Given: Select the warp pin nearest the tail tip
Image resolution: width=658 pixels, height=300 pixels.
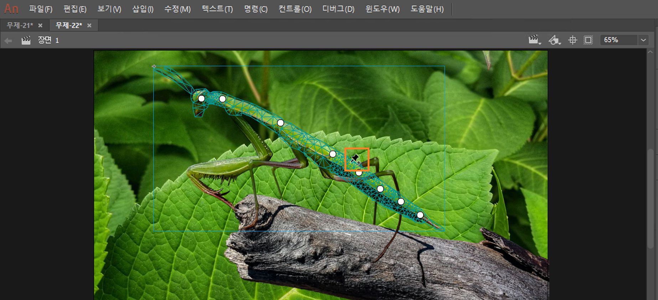Looking at the screenshot, I should (420, 215).
